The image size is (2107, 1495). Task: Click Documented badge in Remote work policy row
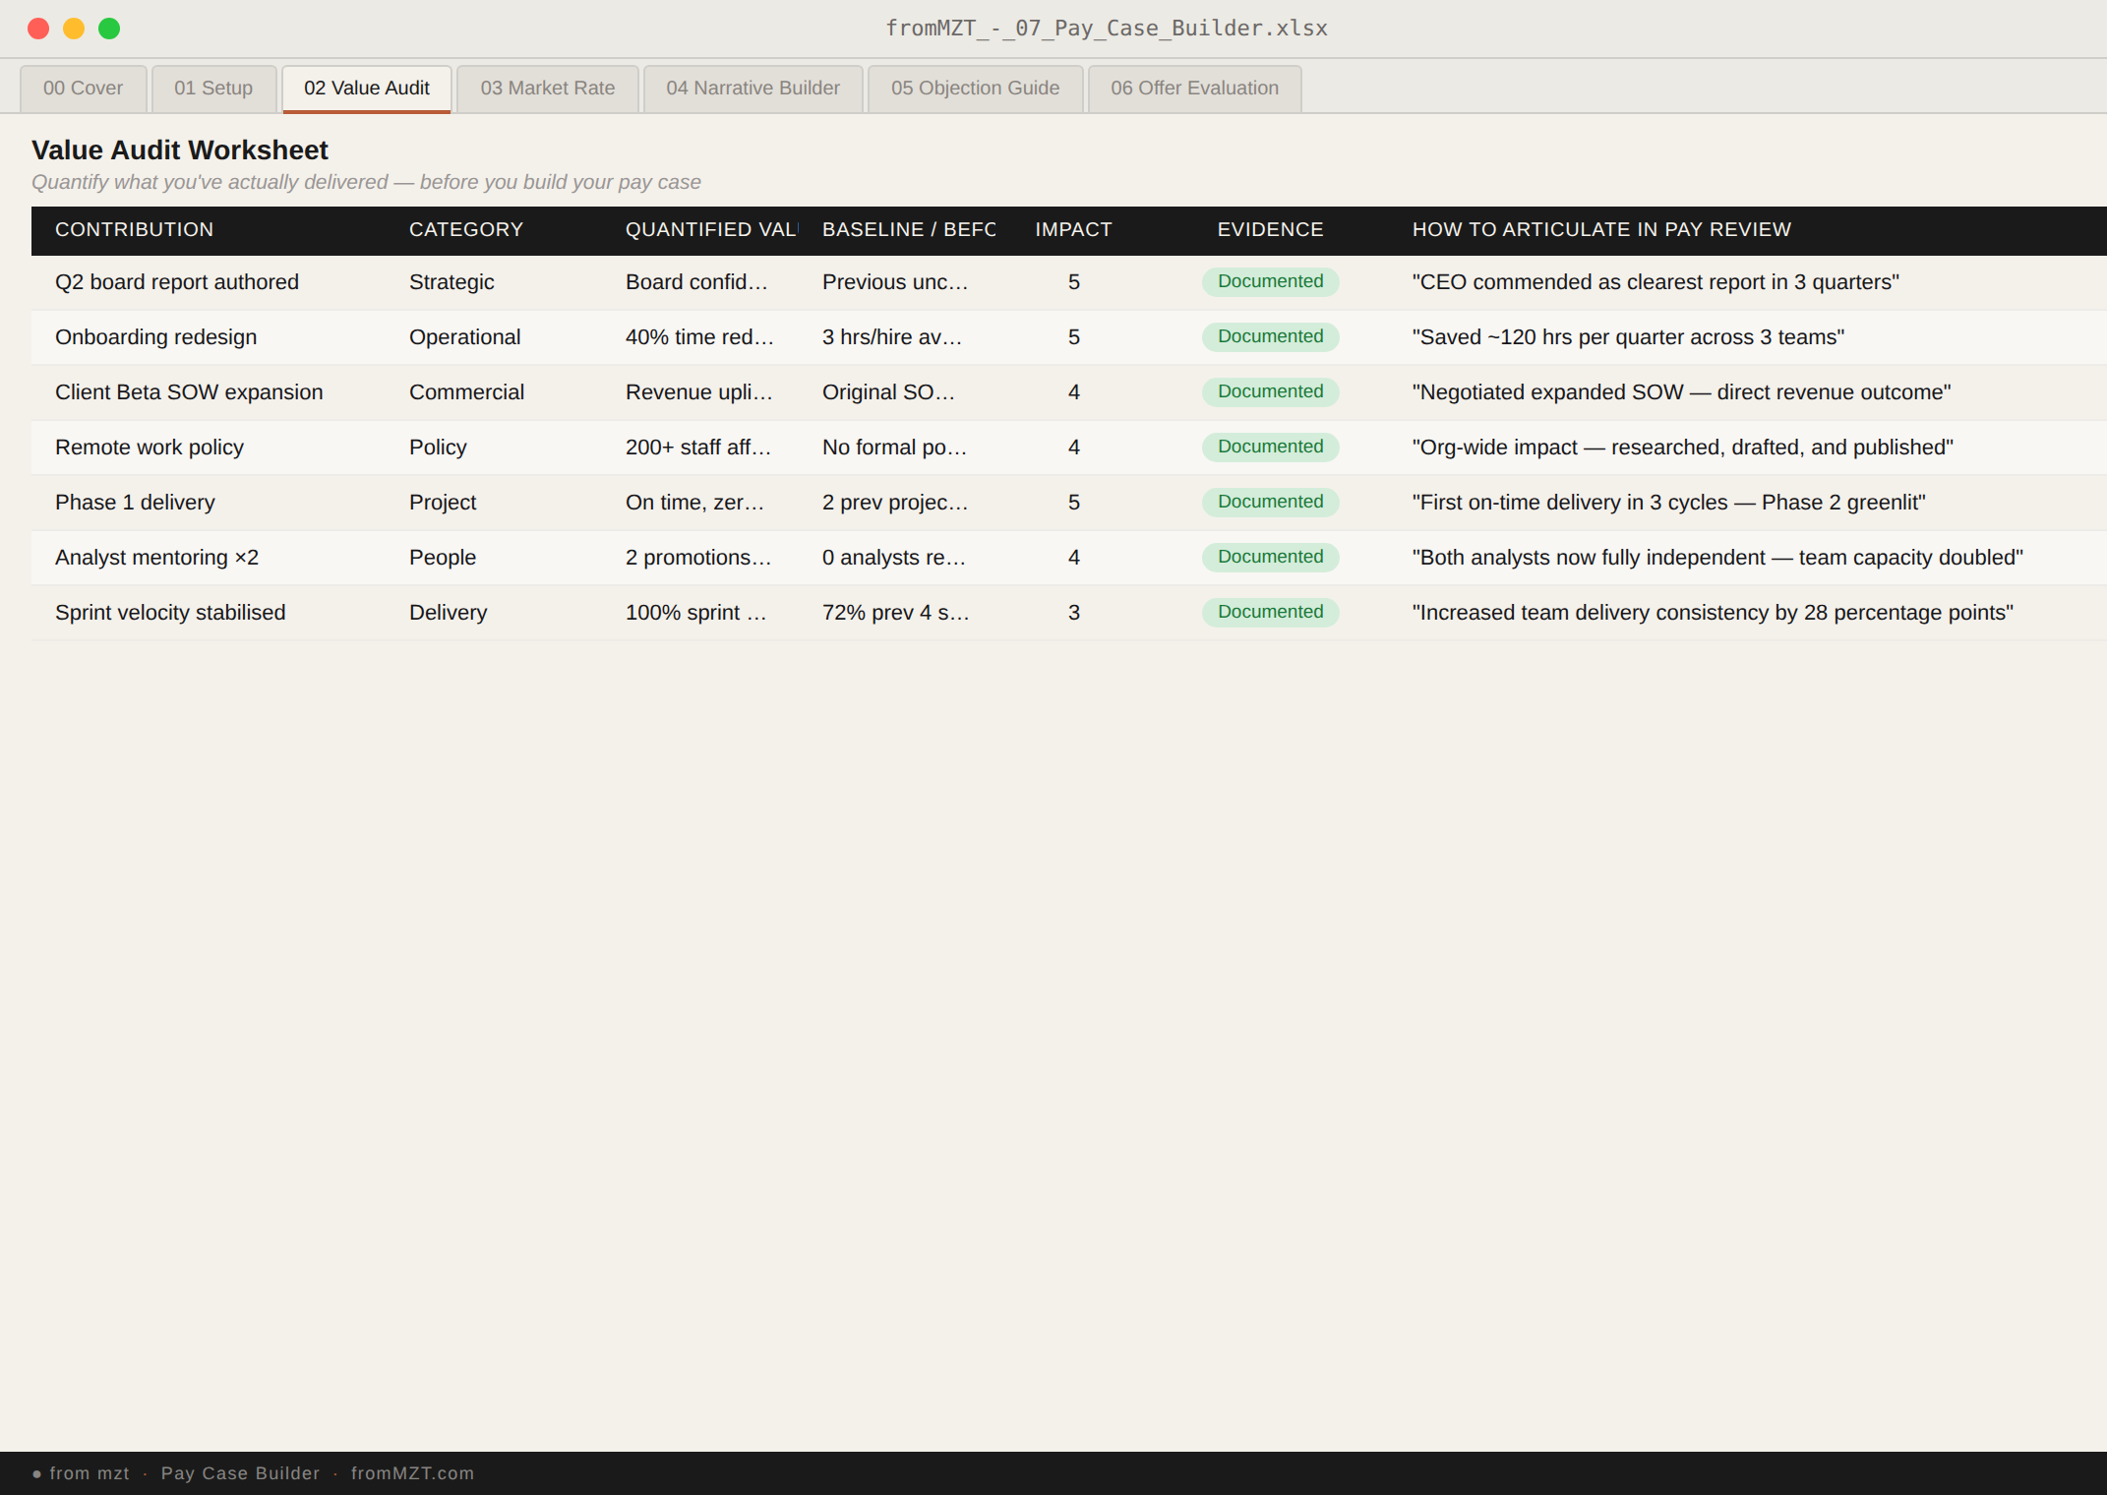coord(1270,448)
